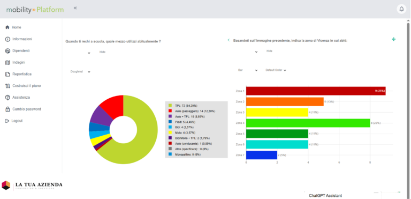Image resolution: width=411 pixels, height=199 pixels.
Task: Toggle the Moto legend entry
Action: pos(181,132)
